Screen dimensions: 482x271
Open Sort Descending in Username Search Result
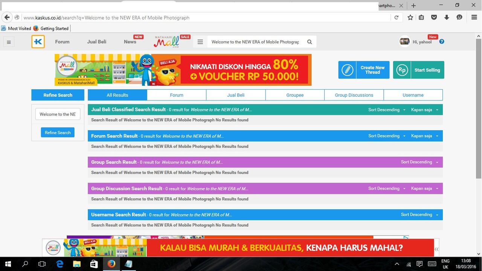[419, 215]
